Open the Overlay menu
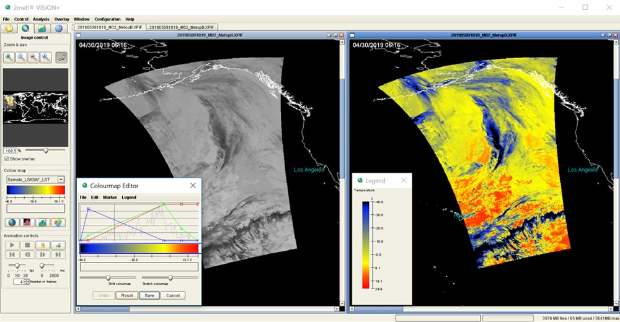The image size is (620, 322). tap(61, 19)
